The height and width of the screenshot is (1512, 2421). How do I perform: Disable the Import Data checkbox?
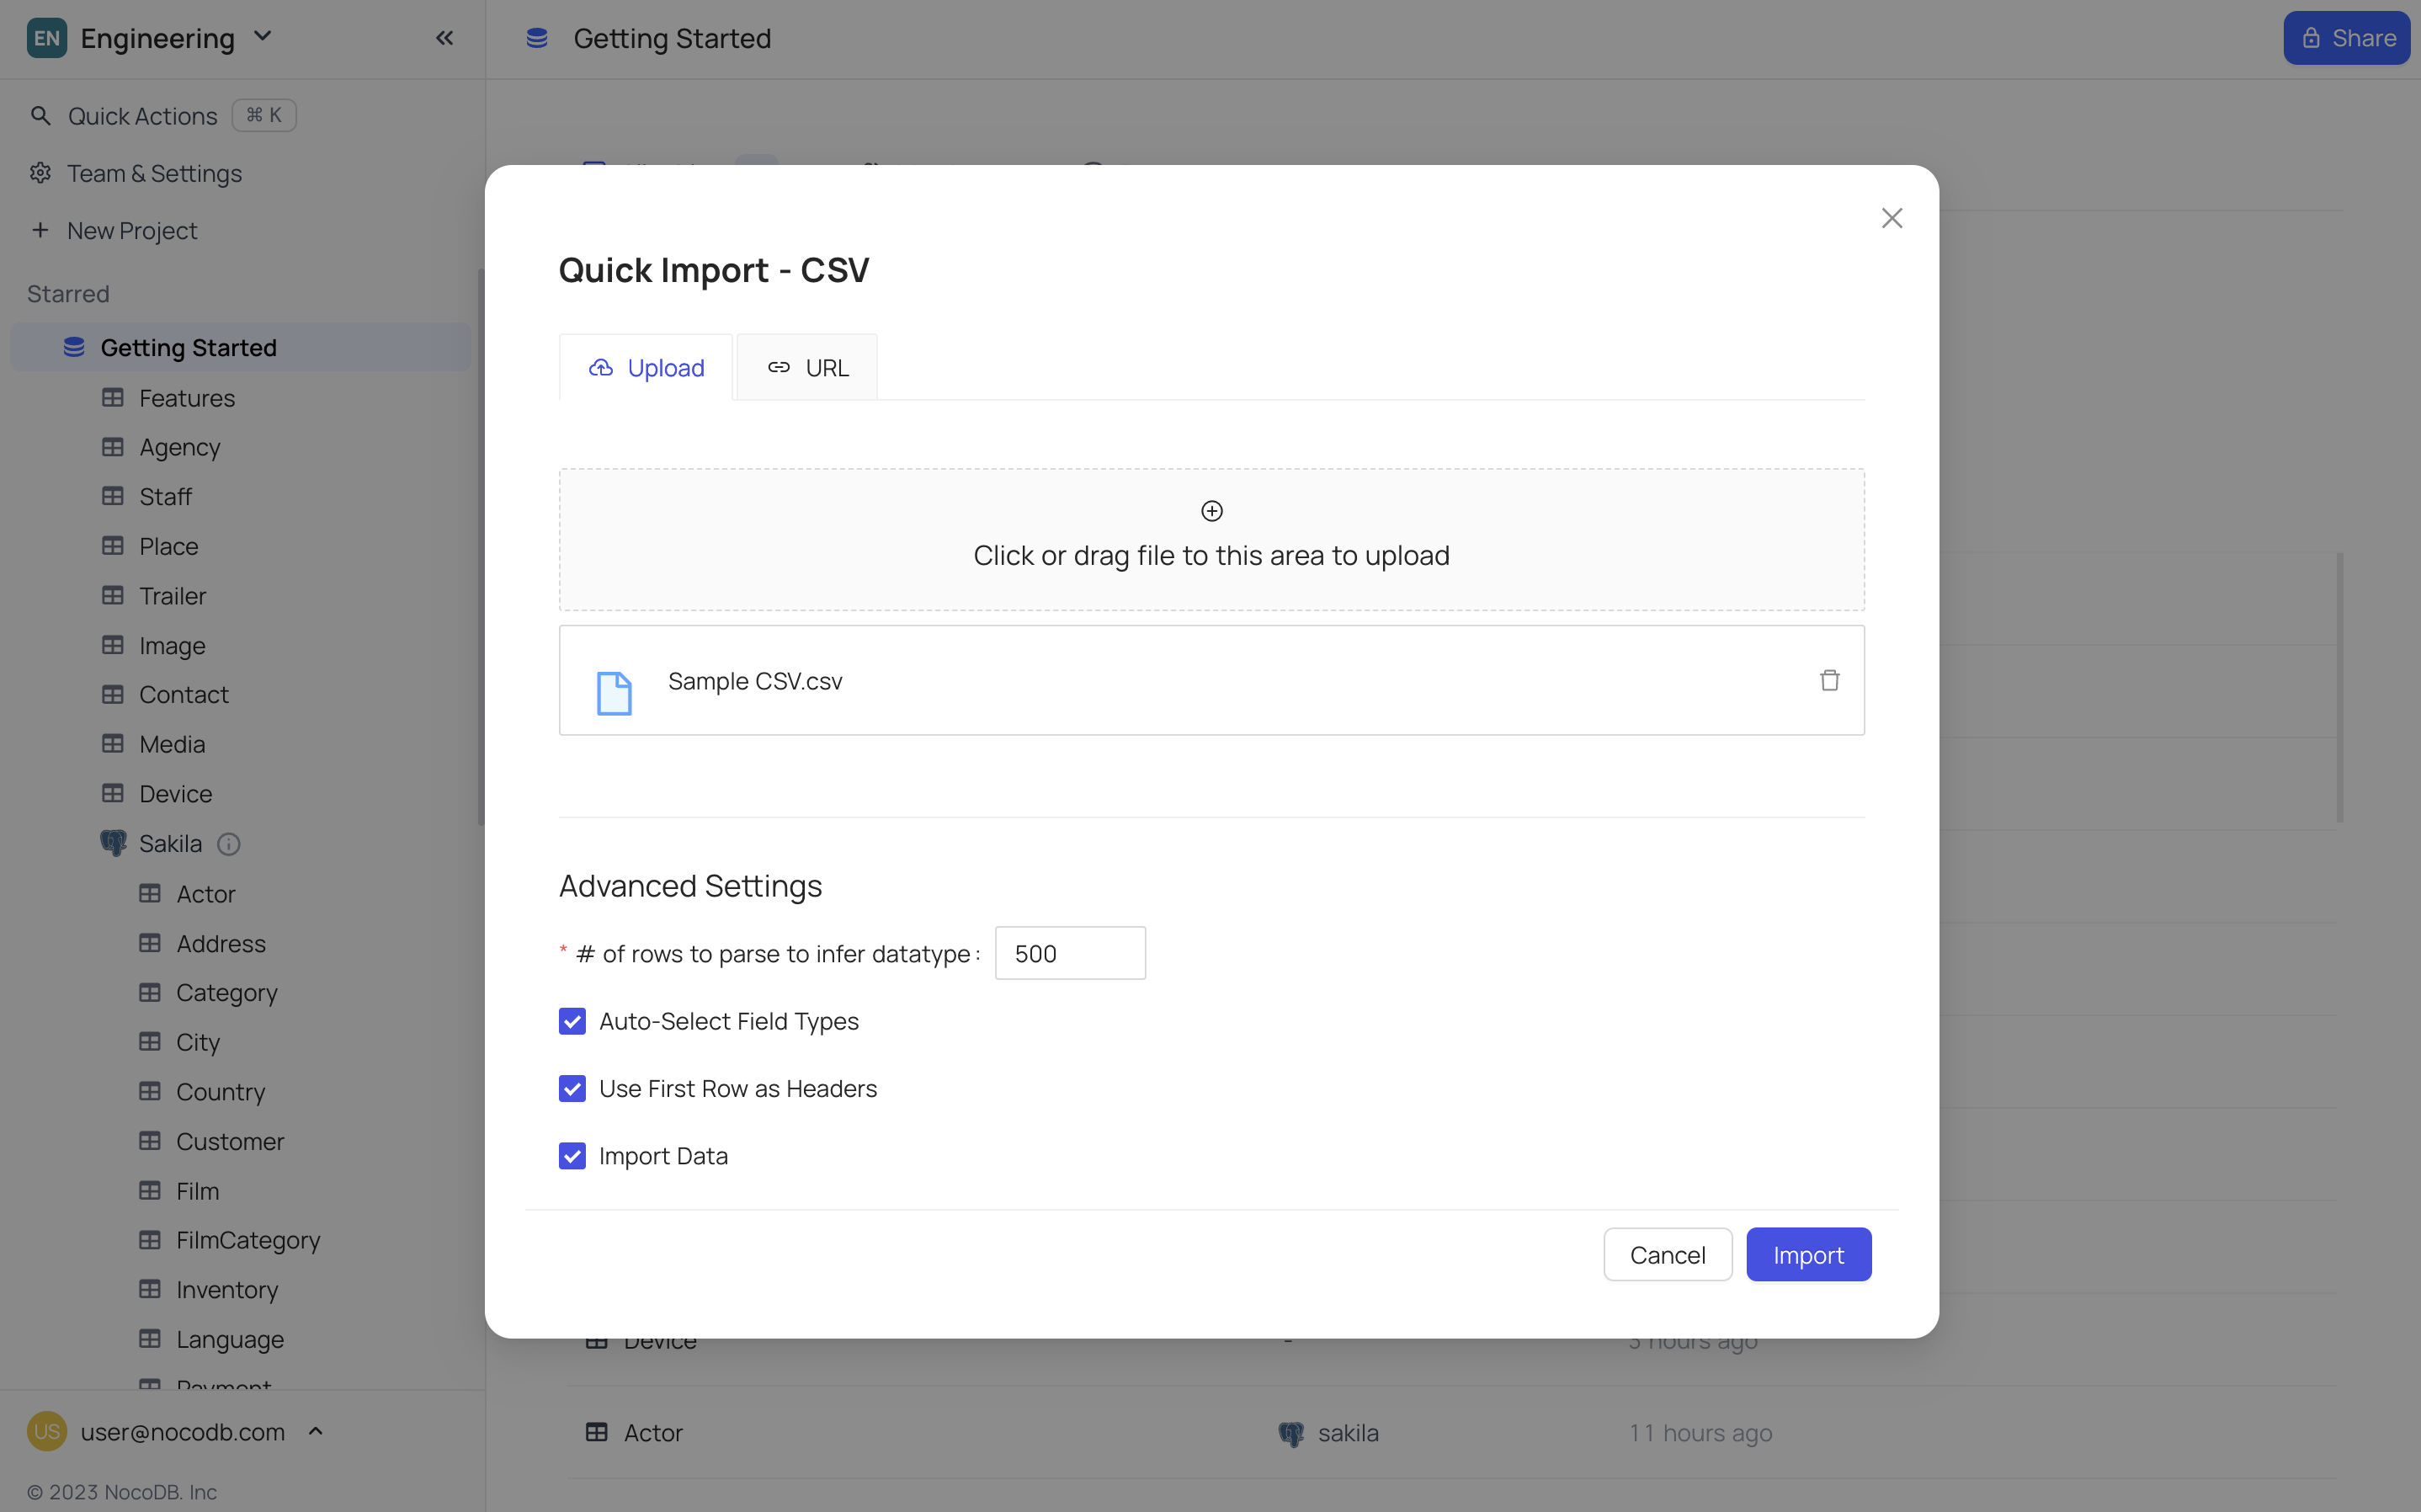(572, 1156)
